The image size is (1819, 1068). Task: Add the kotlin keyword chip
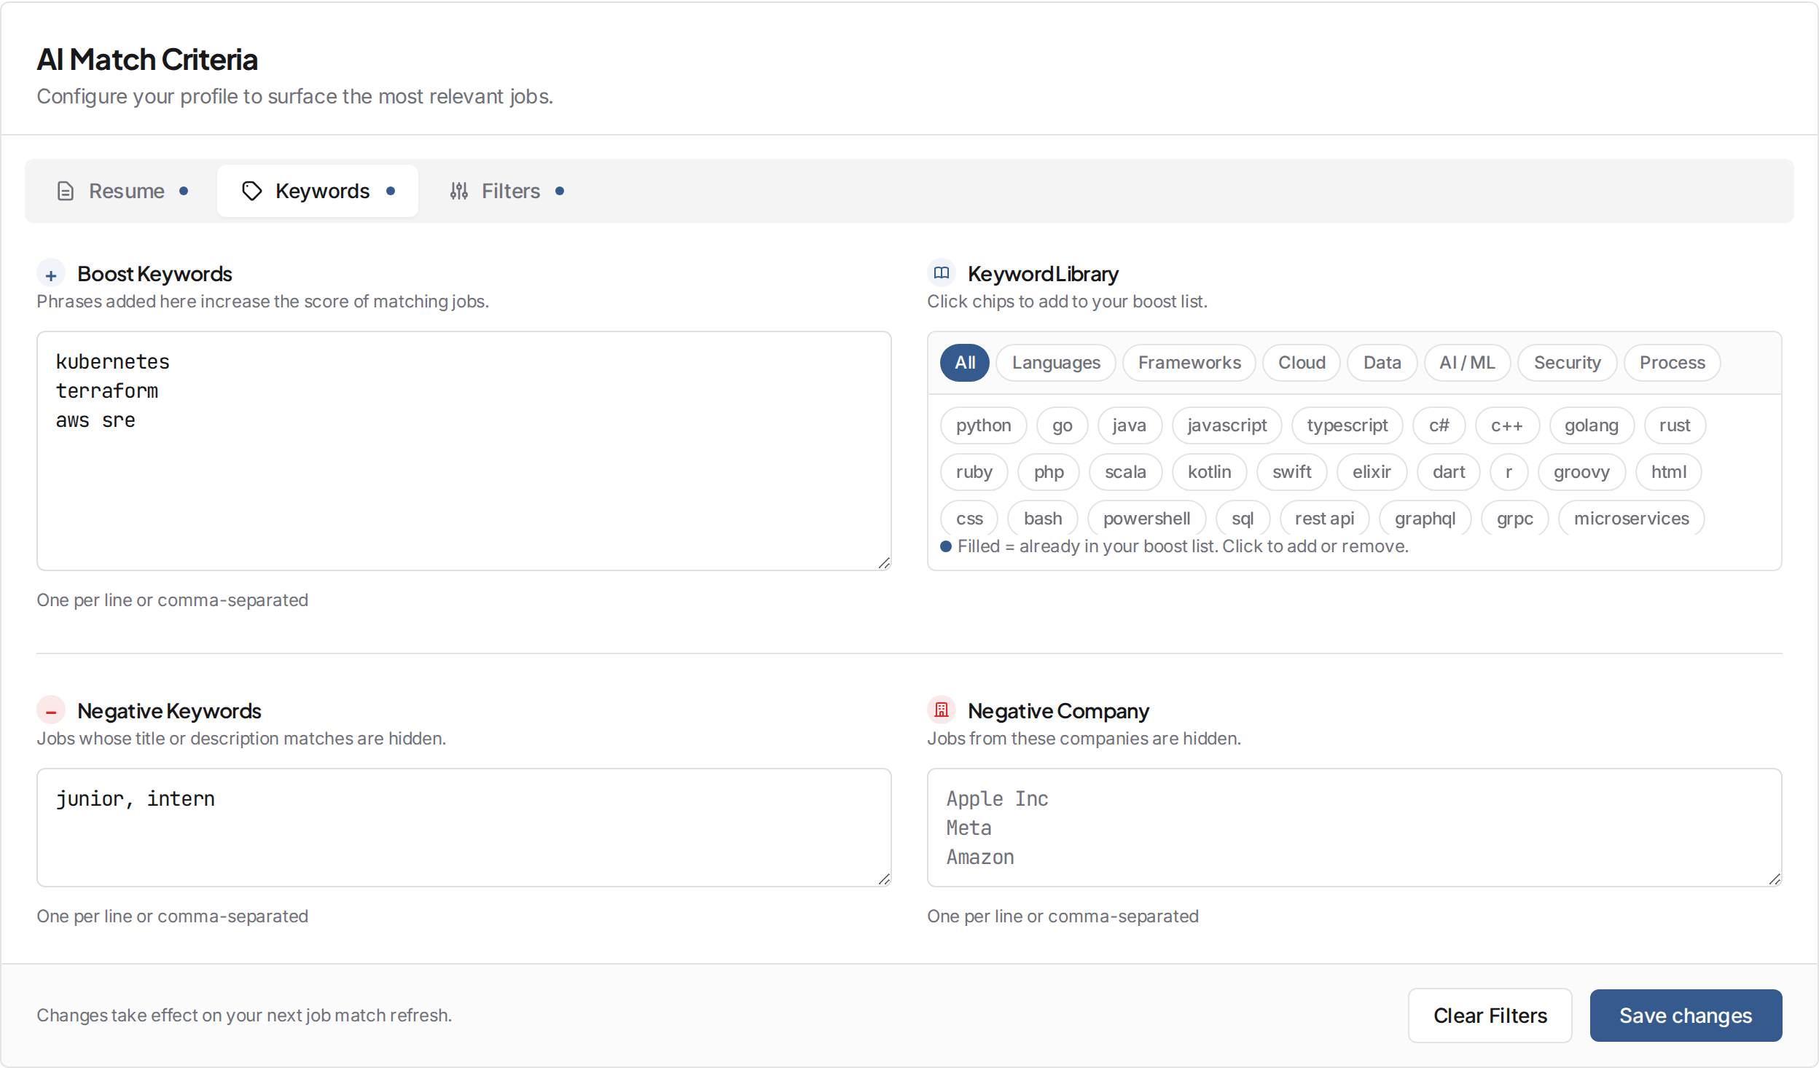pyautogui.click(x=1209, y=472)
